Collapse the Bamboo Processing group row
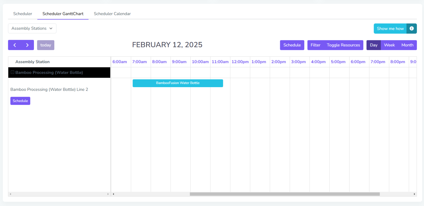The width and height of the screenshot is (424, 206). (12, 72)
